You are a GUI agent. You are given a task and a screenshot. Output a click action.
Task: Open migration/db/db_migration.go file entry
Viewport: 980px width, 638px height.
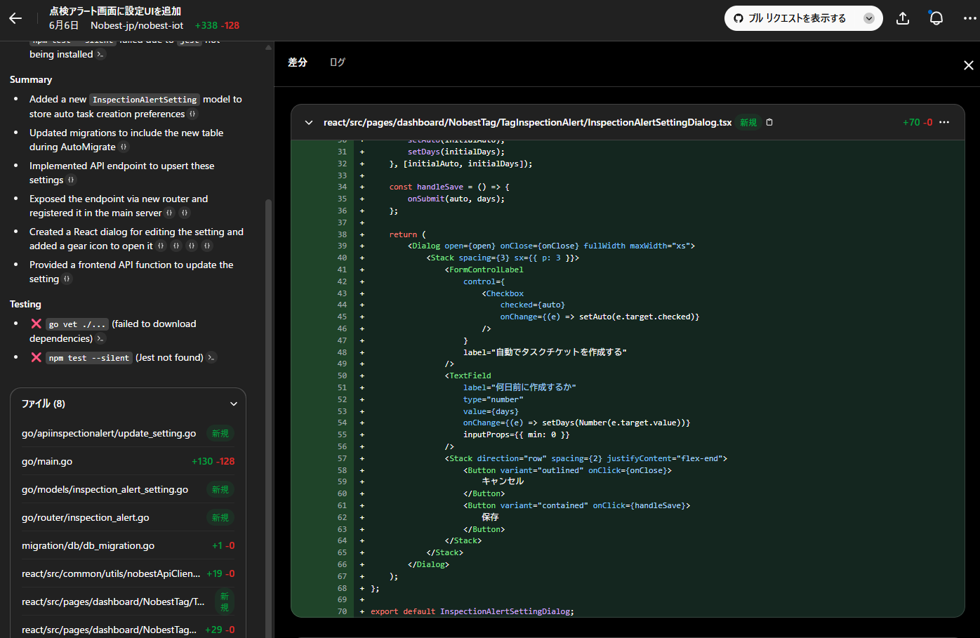(88, 546)
